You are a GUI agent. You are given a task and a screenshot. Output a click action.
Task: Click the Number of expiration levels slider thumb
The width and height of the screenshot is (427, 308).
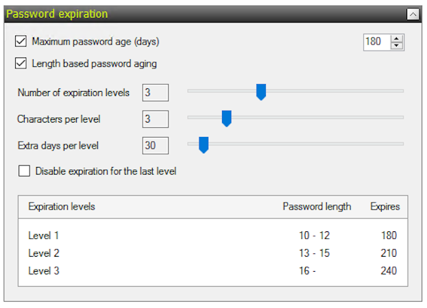(x=260, y=92)
